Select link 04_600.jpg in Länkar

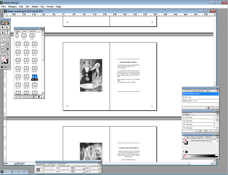tap(199, 128)
